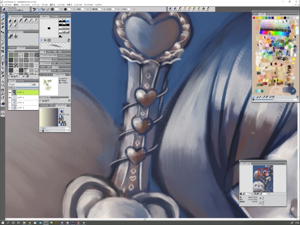The width and height of the screenshot is (300, 225).
Task: Switch to the ブラシの補正 tab
Action: [x=55, y=16]
